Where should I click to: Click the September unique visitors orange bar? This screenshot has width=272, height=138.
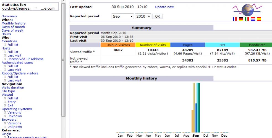click(x=192, y=121)
